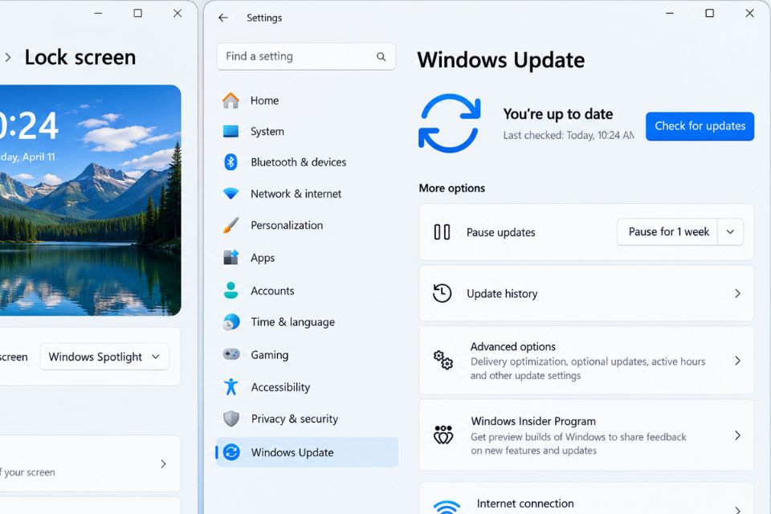Click 'You're up to date' status text
Screen dimensions: 771x514
[x=558, y=114]
